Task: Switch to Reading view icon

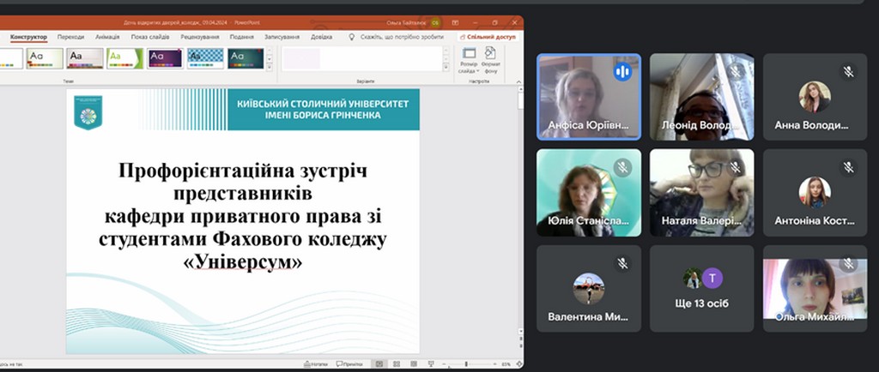Action: (x=413, y=364)
